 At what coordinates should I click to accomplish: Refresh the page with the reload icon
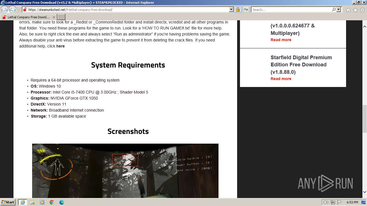[x=246, y=9]
